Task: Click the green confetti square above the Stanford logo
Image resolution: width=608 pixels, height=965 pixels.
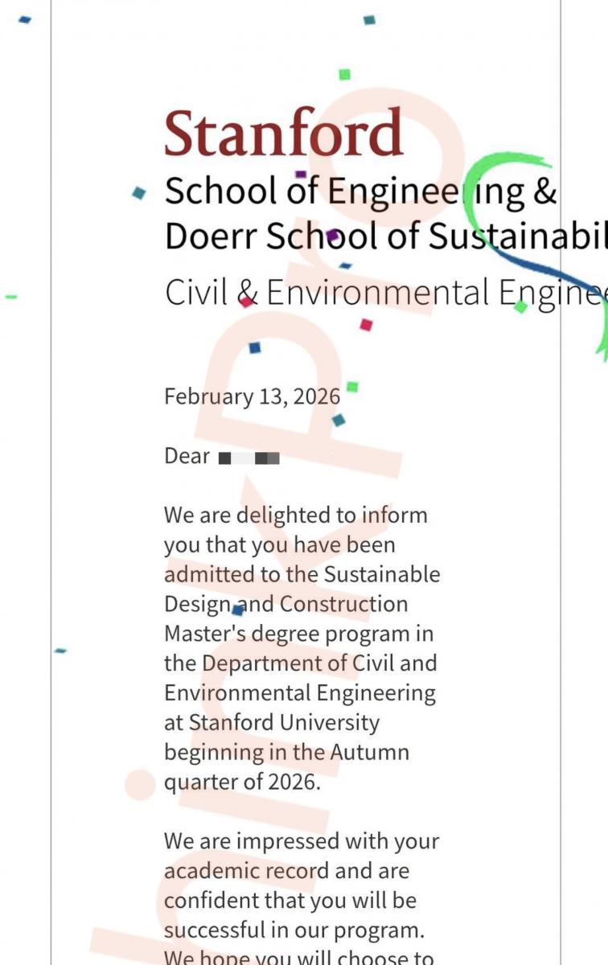Action: click(x=344, y=75)
